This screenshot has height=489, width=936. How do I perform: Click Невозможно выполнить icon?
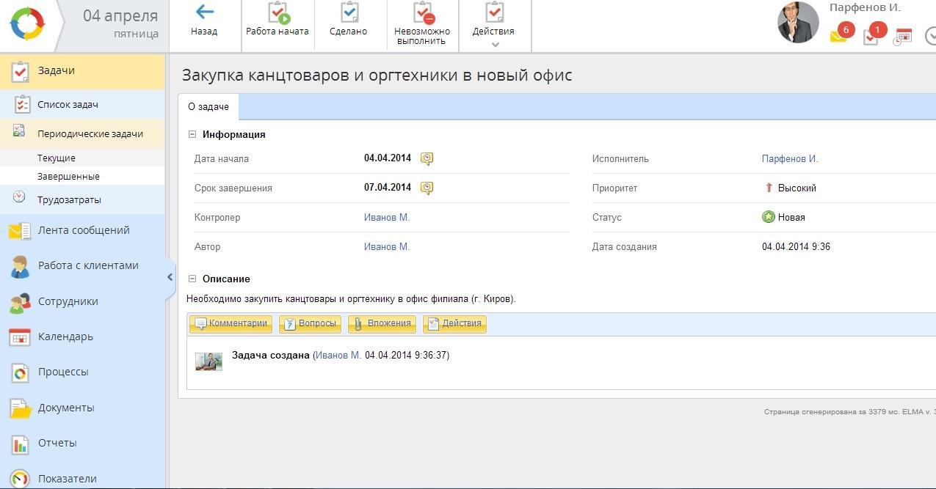tap(422, 21)
